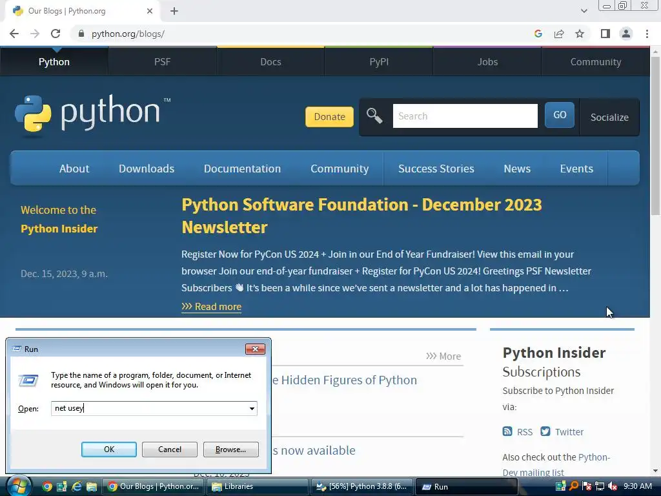Click the Twitter text link
This screenshot has height=496, width=661.
click(569, 432)
